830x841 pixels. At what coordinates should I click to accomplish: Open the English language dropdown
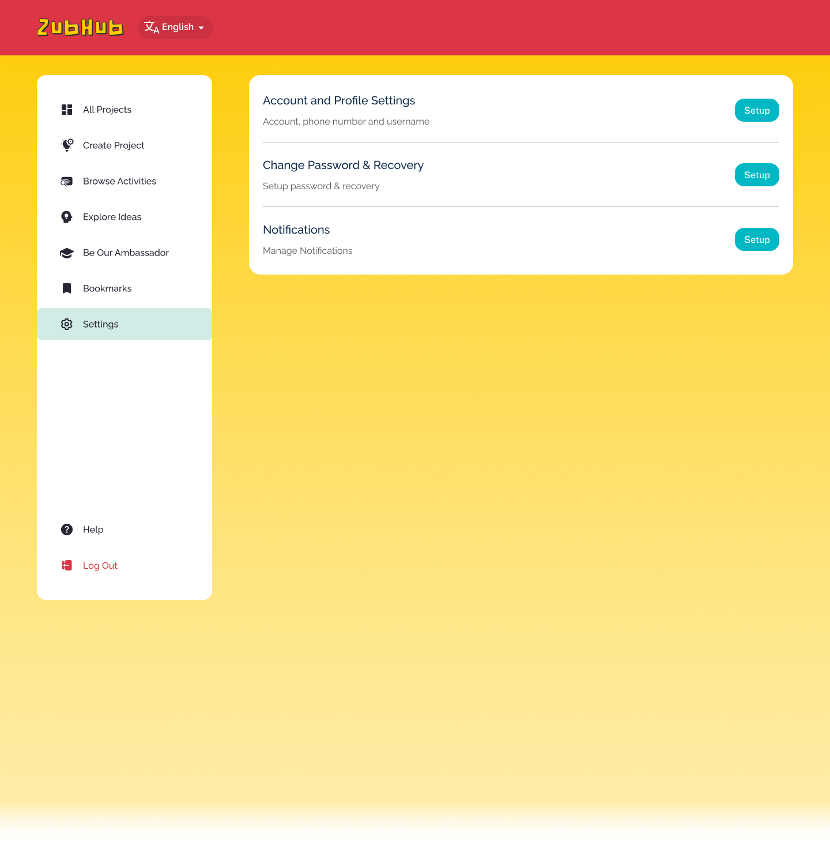point(175,27)
